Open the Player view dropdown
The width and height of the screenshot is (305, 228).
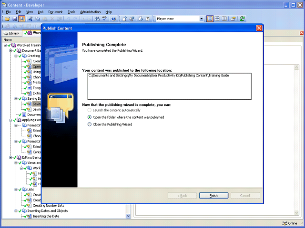(x=202, y=19)
